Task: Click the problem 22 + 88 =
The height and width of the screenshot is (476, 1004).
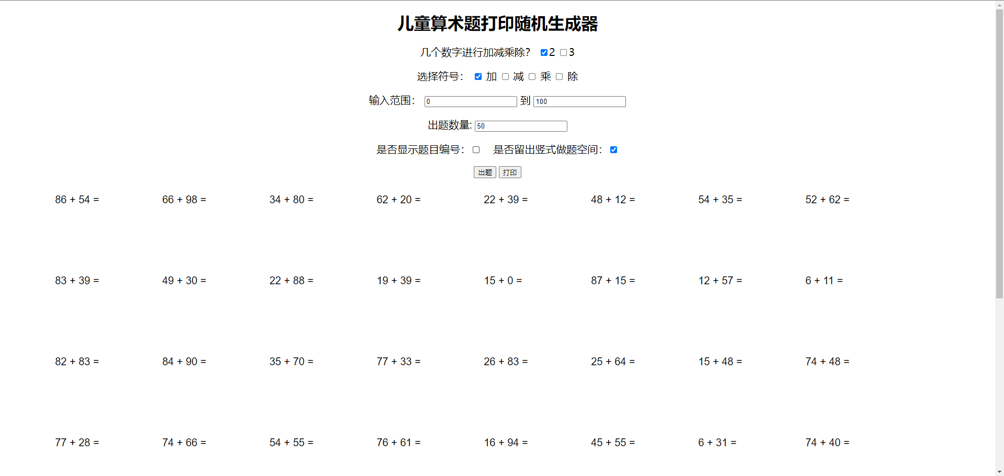Action: (291, 281)
